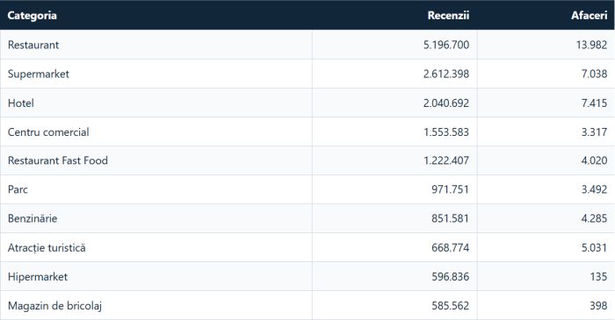Image resolution: width=615 pixels, height=320 pixels.
Task: Click the reviews value 668.774
Action: [x=450, y=247]
